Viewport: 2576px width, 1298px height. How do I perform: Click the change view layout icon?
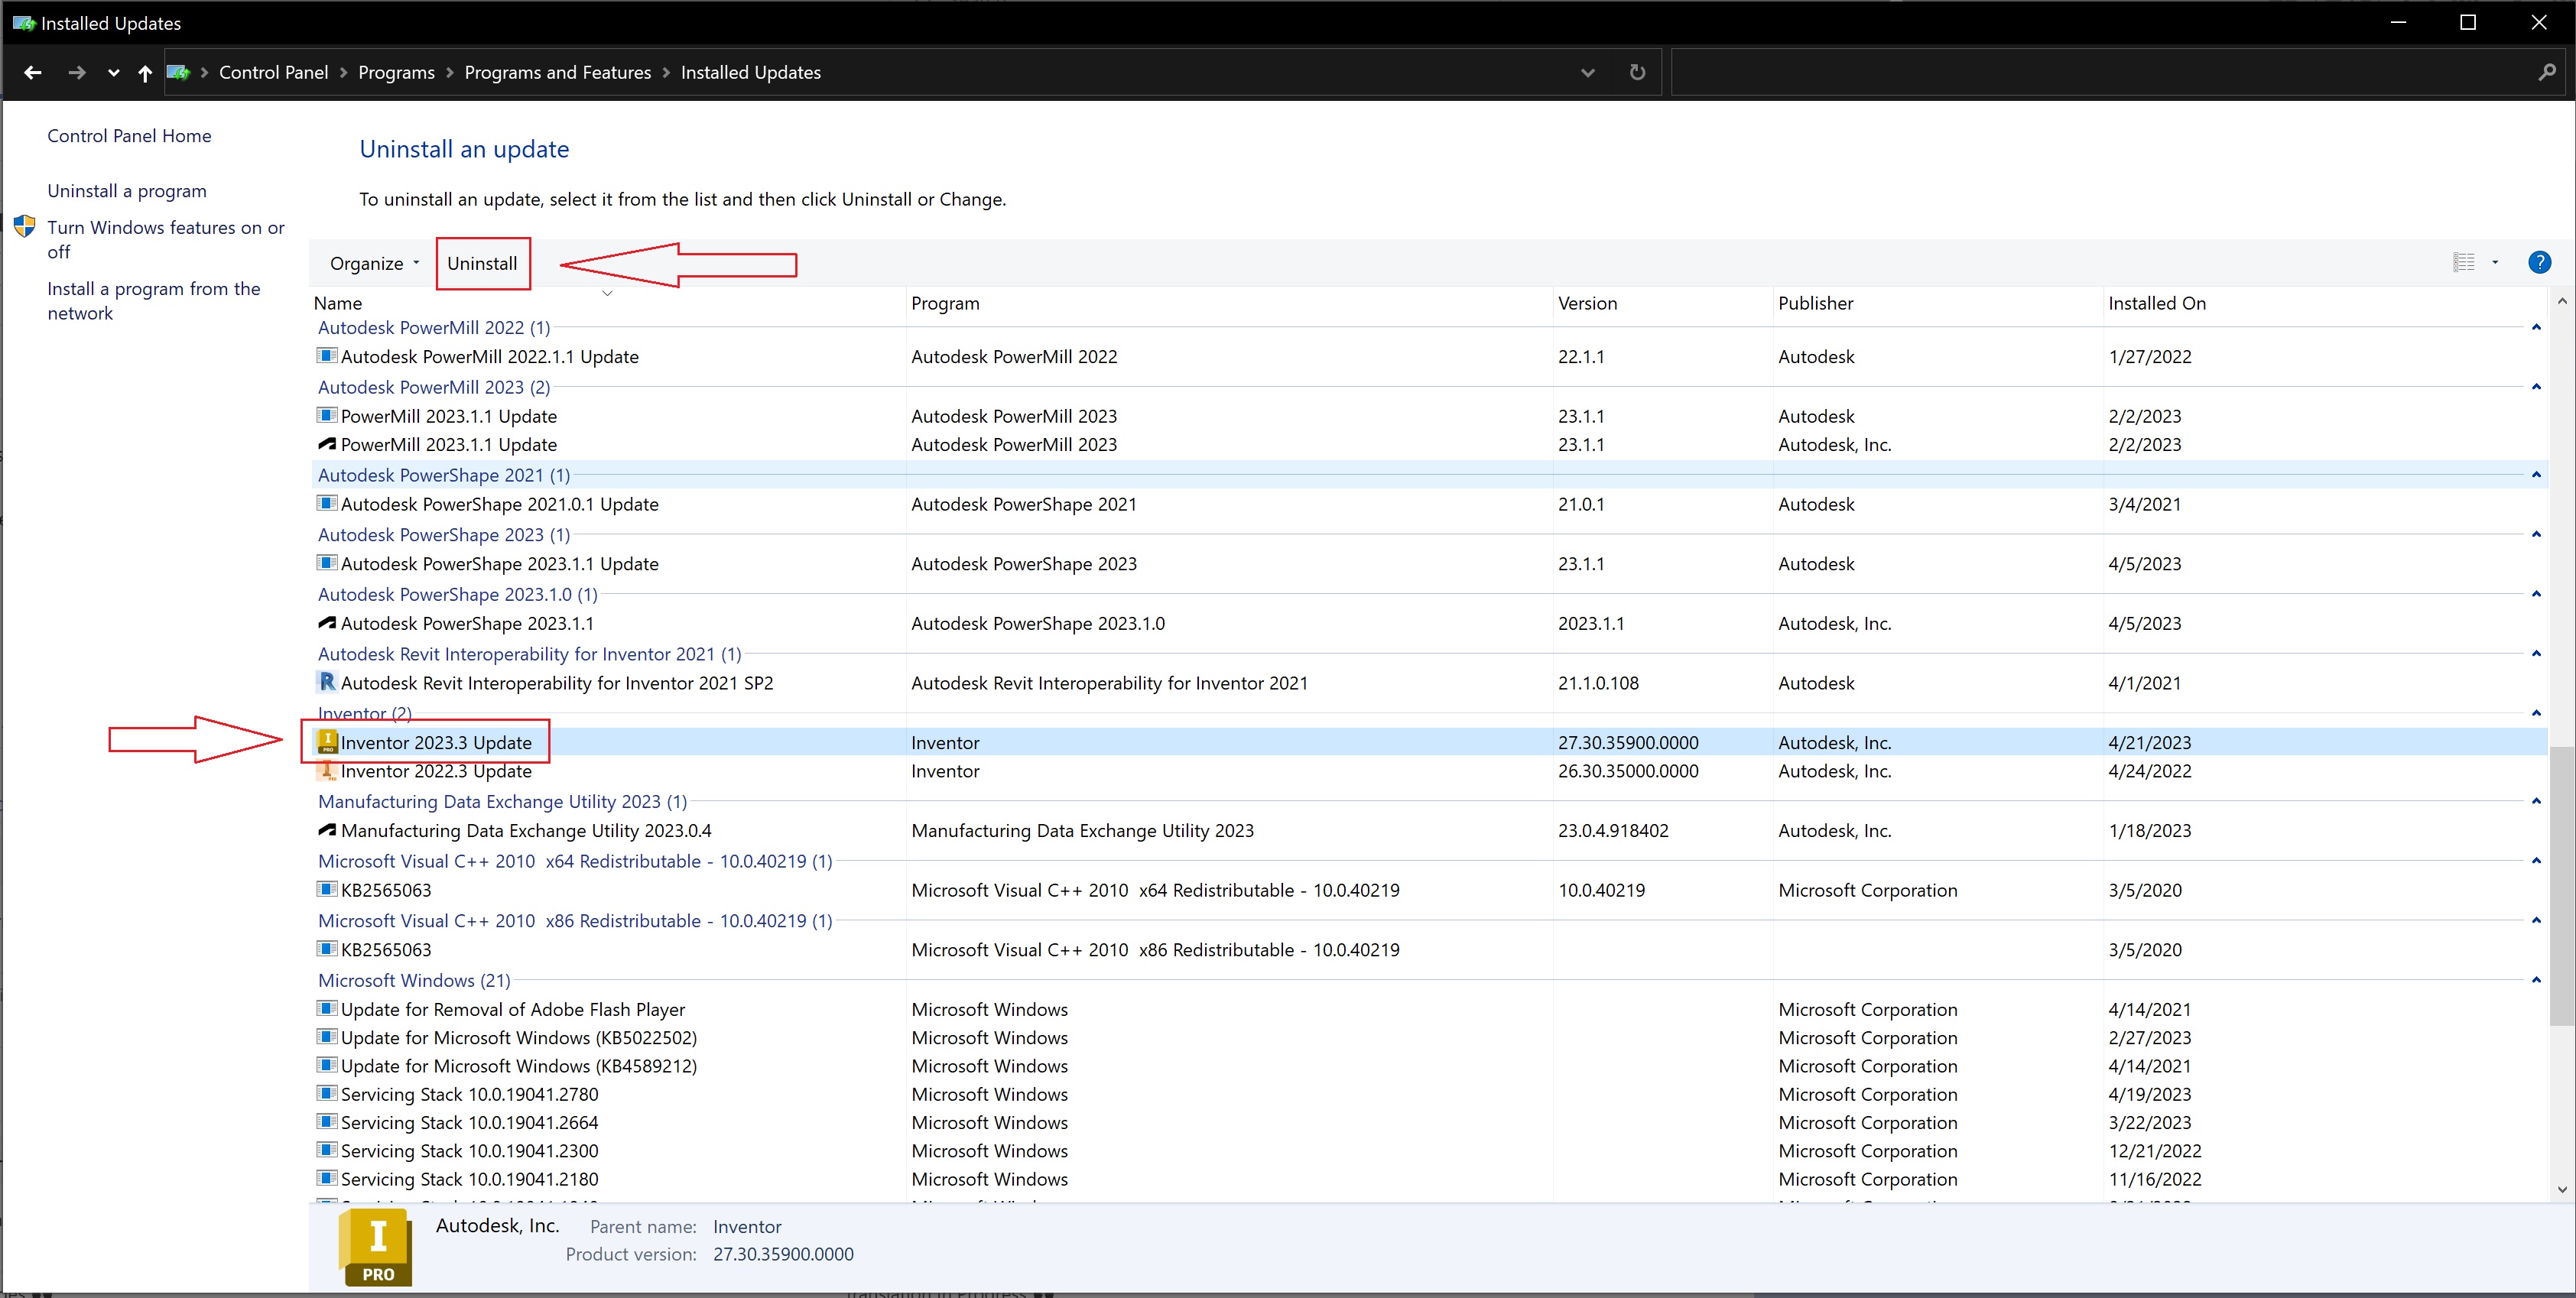point(2464,263)
